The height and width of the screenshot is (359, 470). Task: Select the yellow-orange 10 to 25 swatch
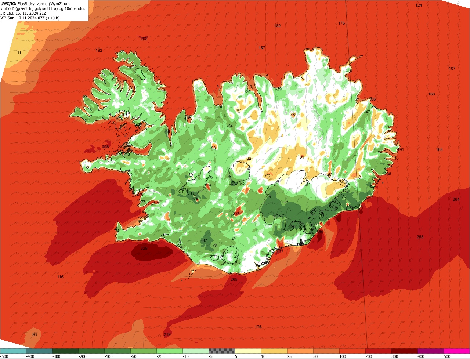(274, 351)
